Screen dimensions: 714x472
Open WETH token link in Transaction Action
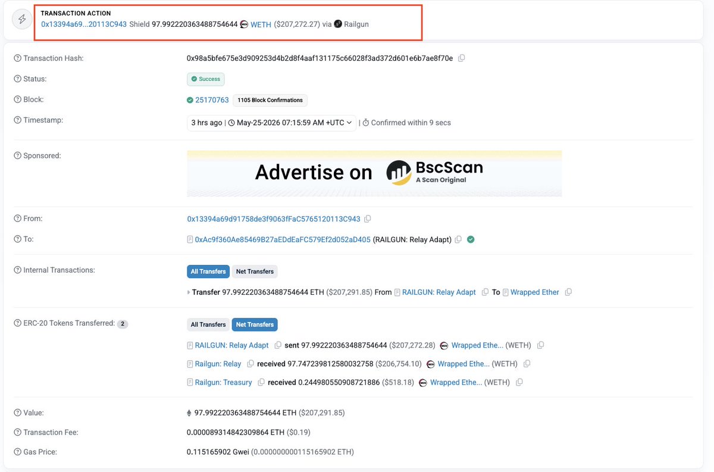tap(261, 24)
